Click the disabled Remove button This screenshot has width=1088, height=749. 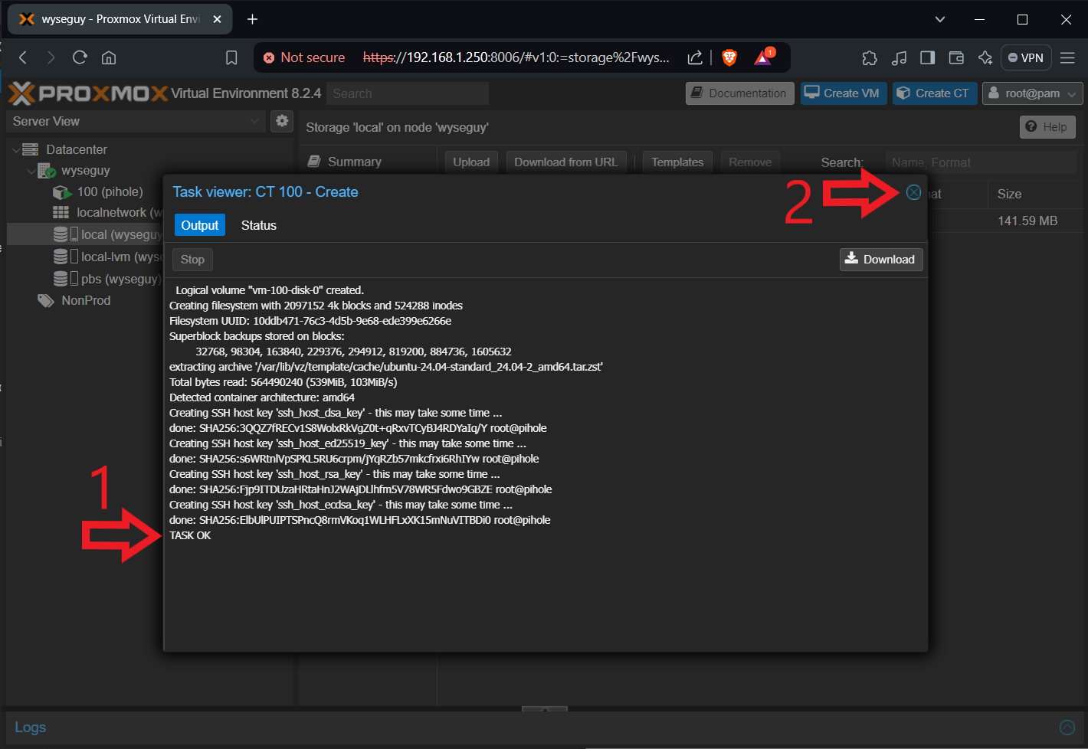tap(750, 162)
